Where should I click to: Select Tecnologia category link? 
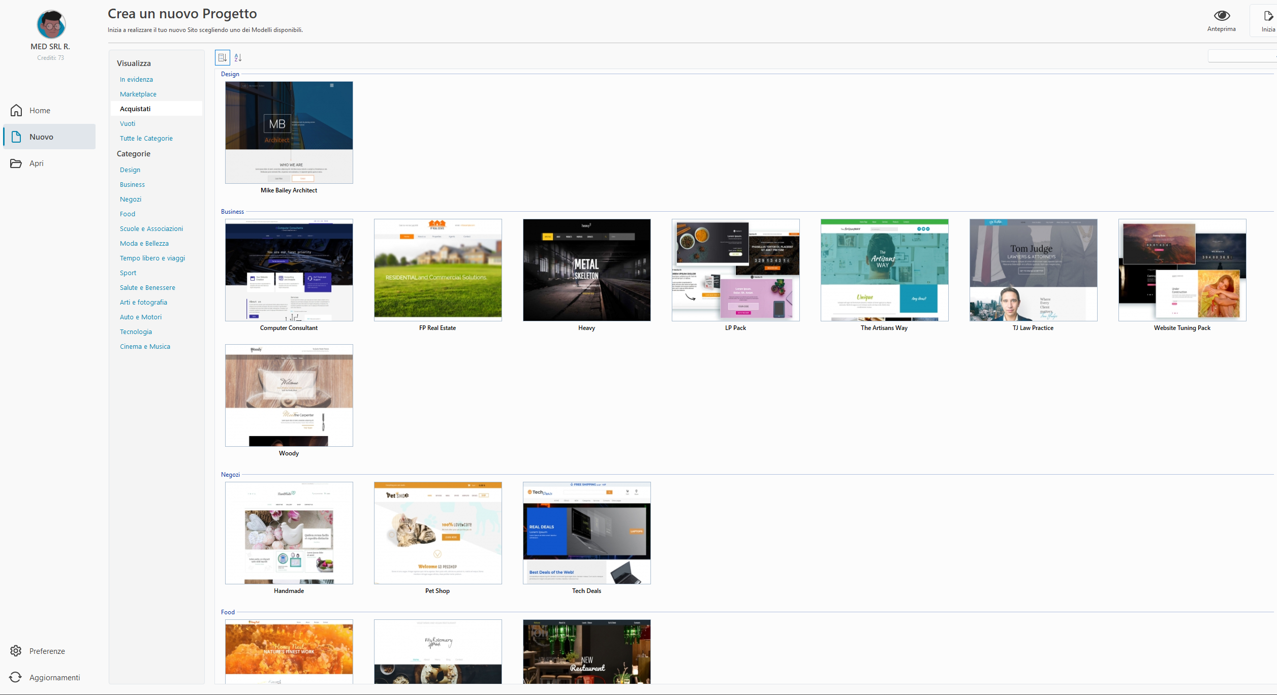(136, 332)
